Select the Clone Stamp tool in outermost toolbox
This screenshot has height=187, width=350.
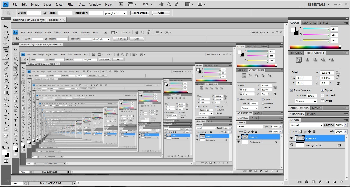tap(6, 75)
